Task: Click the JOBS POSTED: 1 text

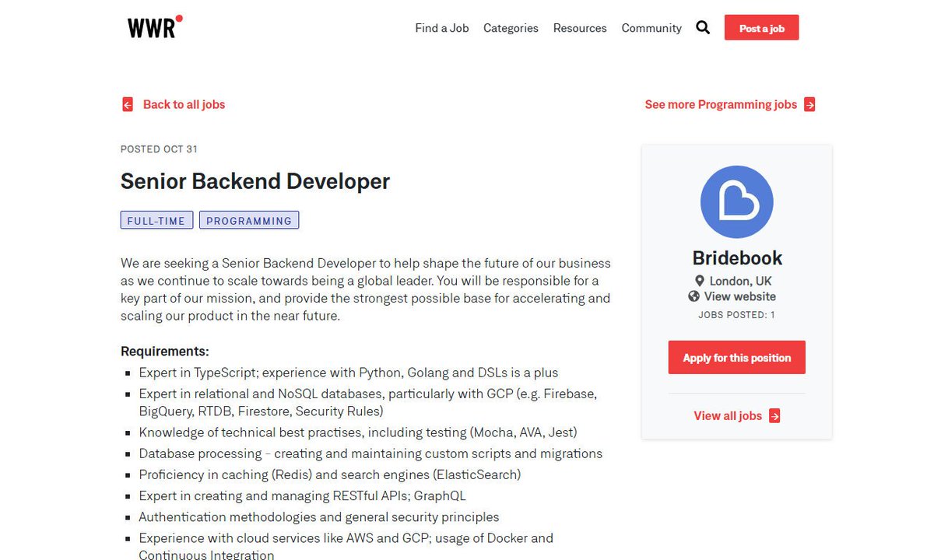Action: 737,315
